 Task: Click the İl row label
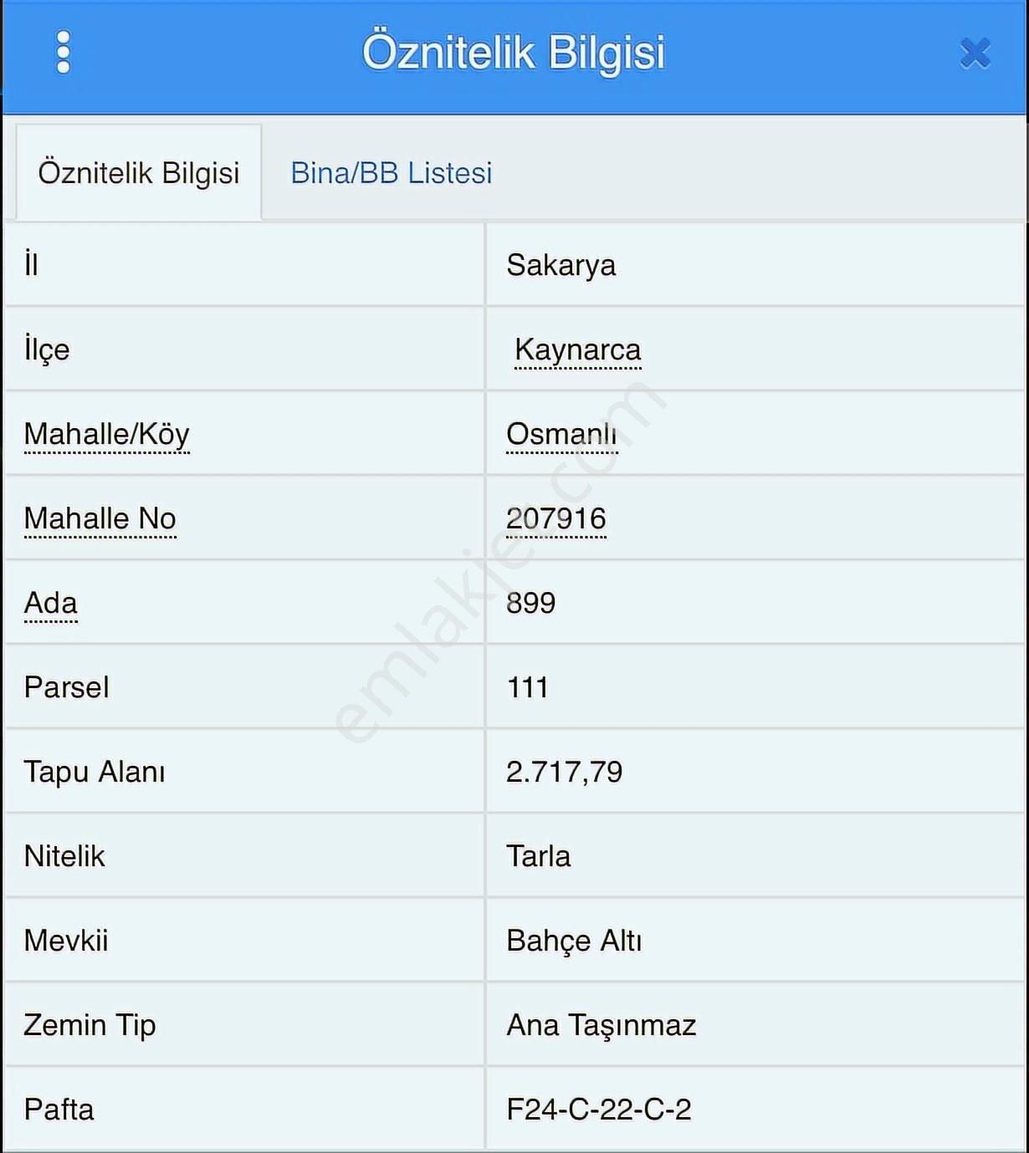(31, 265)
